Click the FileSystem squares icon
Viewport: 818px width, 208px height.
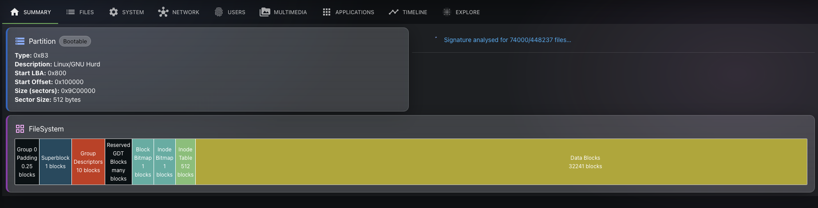click(x=20, y=129)
